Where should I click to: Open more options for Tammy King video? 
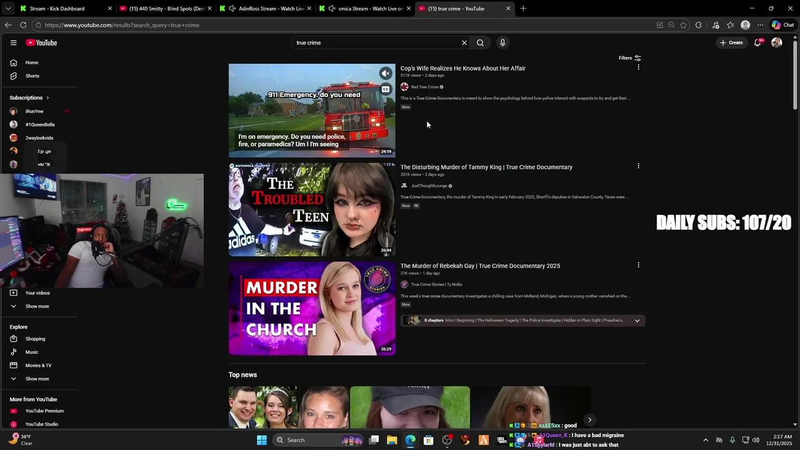click(638, 166)
